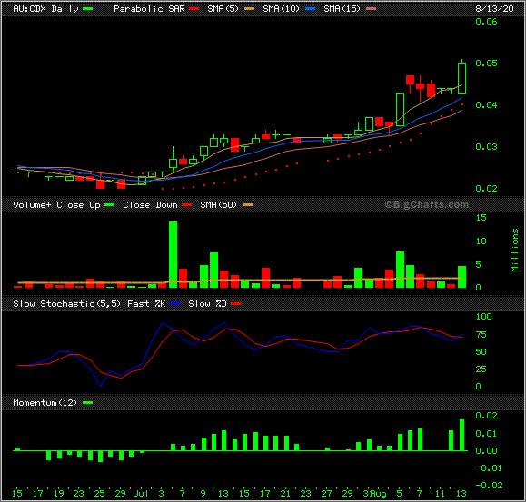This screenshot has width=526, height=502.
Task: Click the last momentum bar on the 13th
Action: (461, 435)
